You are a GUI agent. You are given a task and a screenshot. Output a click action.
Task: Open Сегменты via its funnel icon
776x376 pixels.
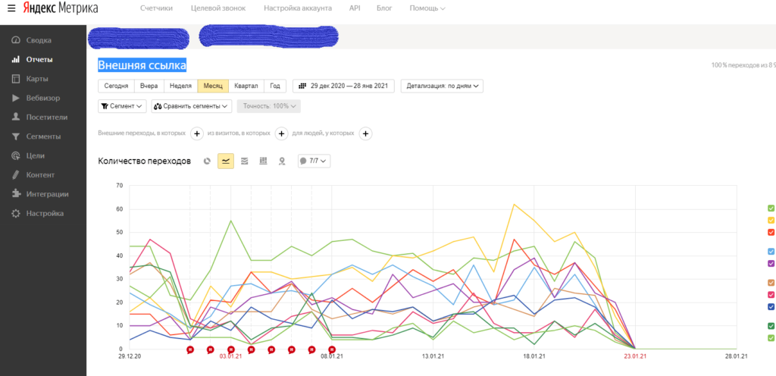16,136
